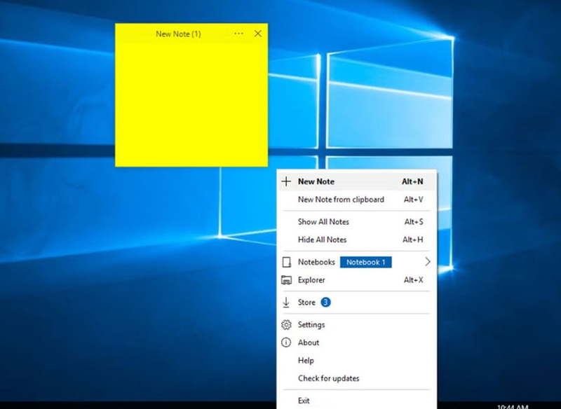Click the Store badge showing 3
Viewport: 561px width, 409px height.
pos(325,302)
